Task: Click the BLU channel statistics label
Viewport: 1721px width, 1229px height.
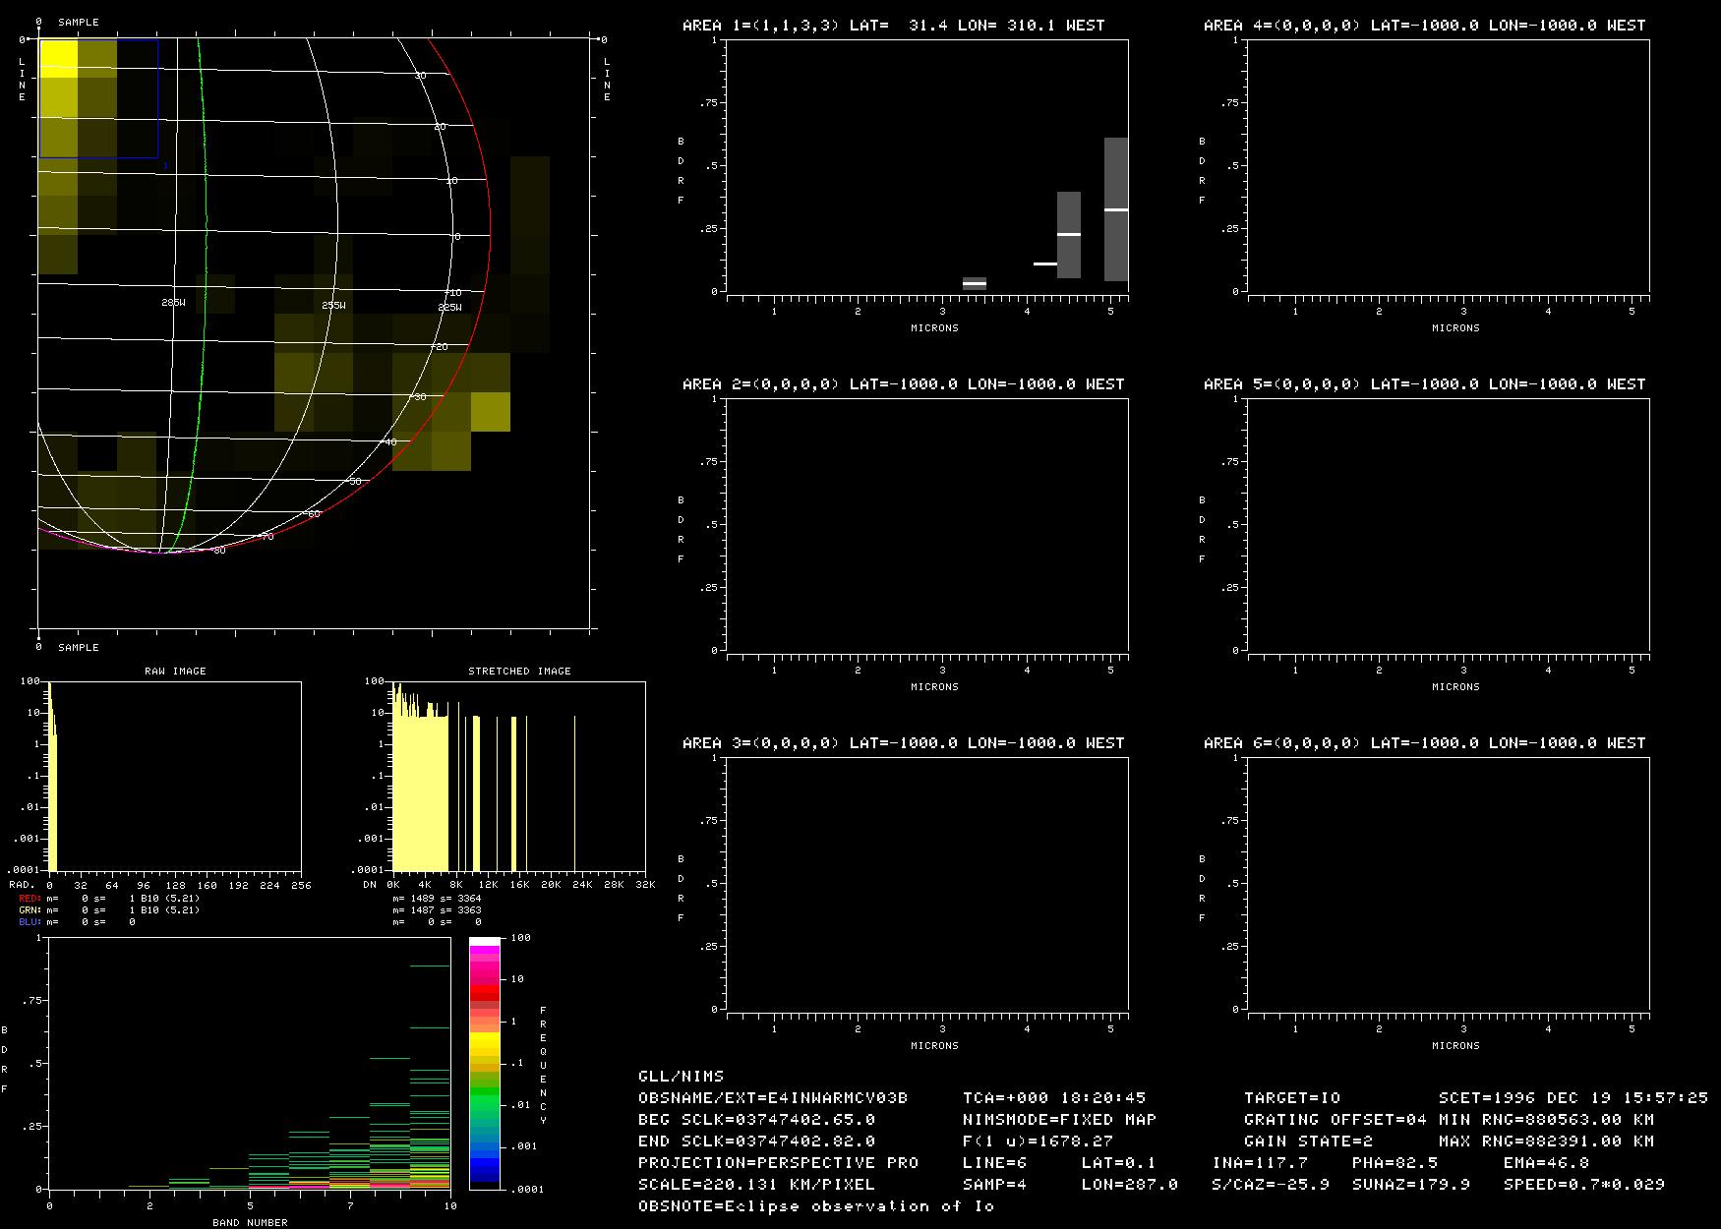Action: (29, 922)
